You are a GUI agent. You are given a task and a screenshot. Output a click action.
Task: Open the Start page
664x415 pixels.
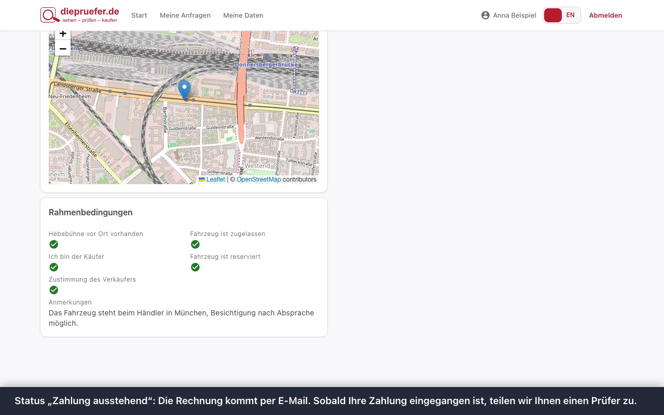tap(139, 16)
